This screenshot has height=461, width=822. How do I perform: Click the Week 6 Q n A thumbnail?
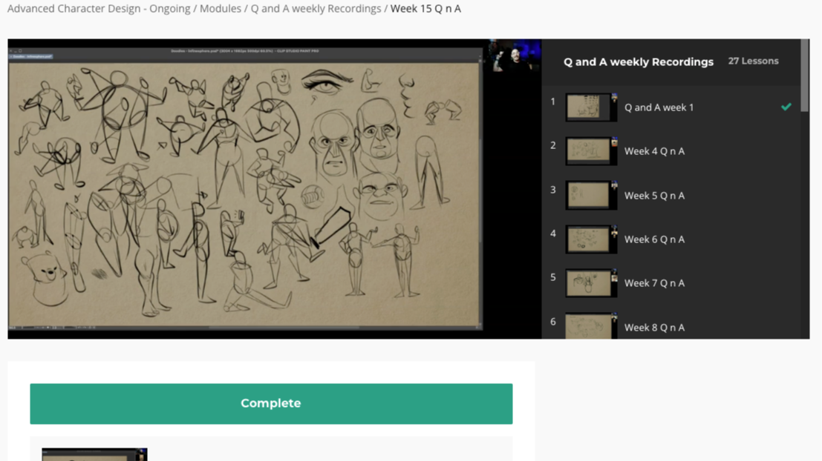click(x=591, y=239)
